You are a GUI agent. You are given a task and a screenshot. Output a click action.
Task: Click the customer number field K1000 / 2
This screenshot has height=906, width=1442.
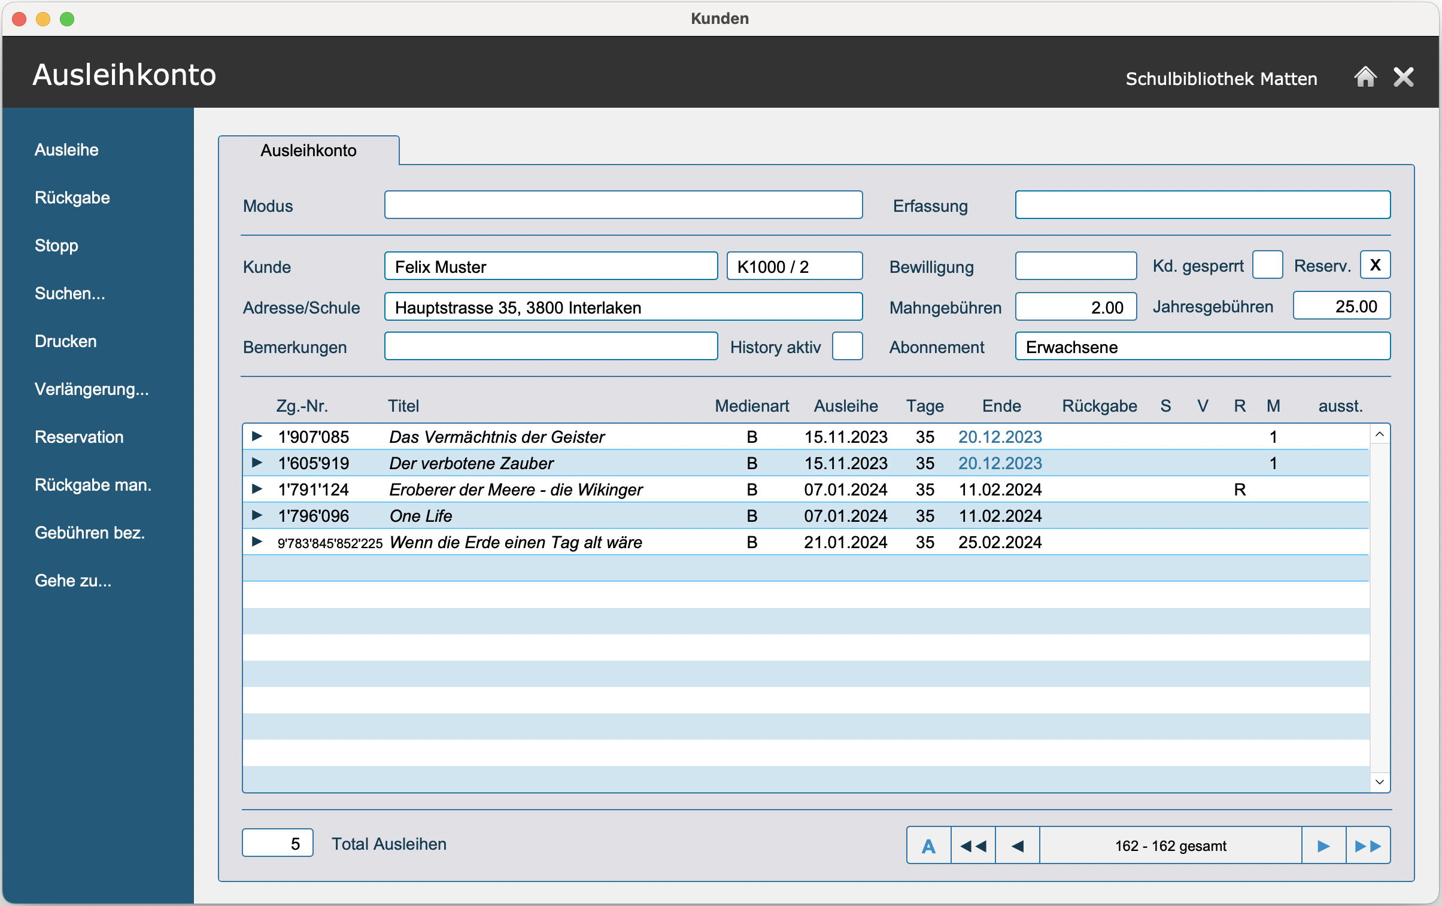[x=794, y=266]
